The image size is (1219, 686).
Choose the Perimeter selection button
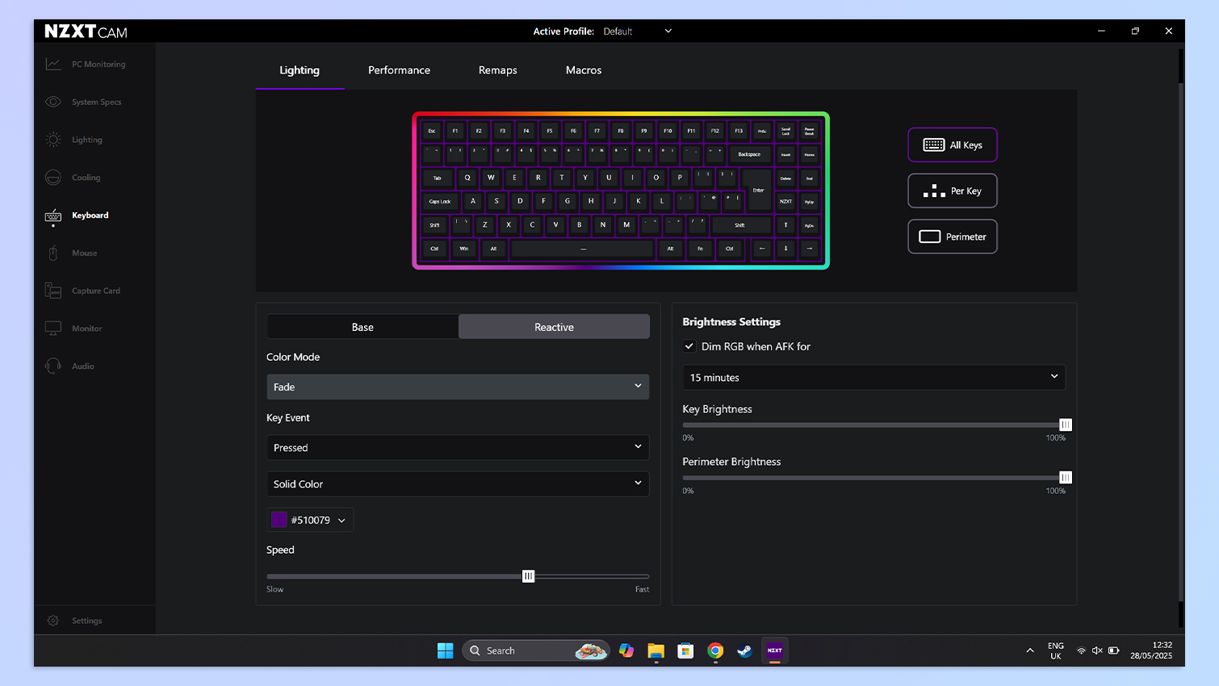952,236
